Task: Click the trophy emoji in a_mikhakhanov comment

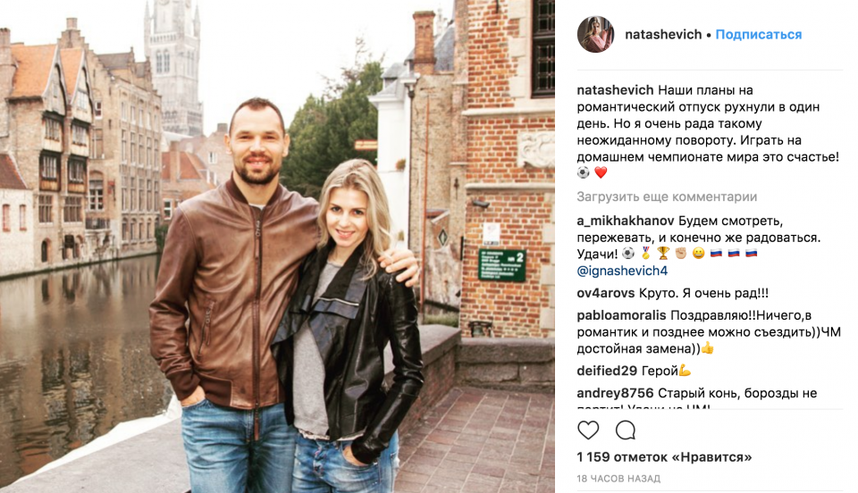Action: (x=663, y=254)
